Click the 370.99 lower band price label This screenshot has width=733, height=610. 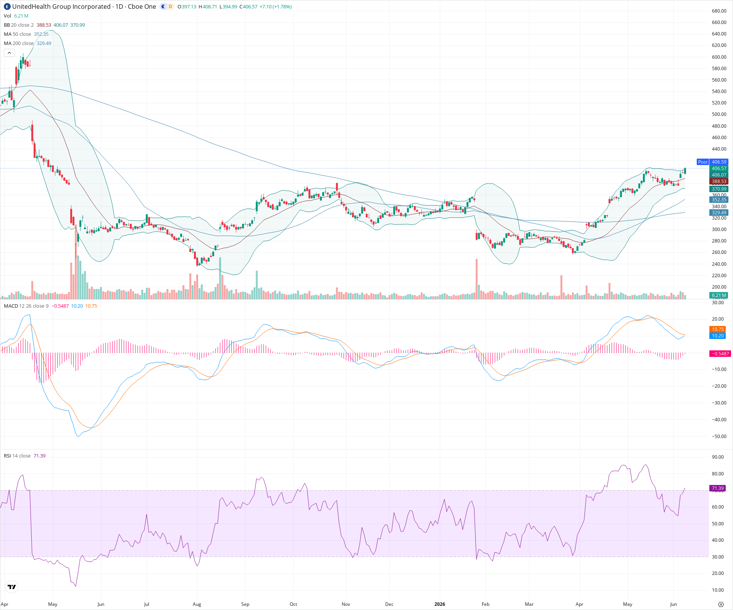coord(719,189)
